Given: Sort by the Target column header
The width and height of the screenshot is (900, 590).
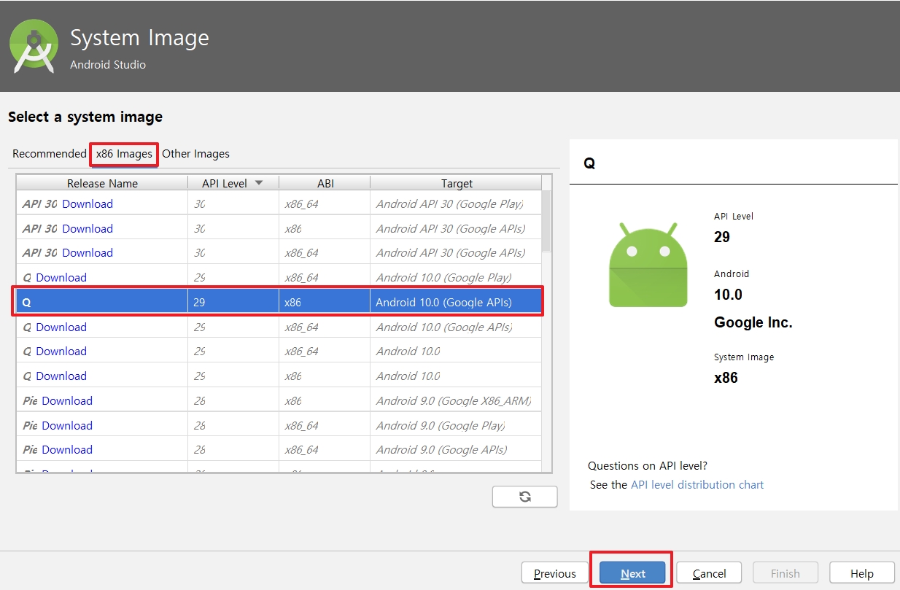Looking at the screenshot, I should coord(457,183).
